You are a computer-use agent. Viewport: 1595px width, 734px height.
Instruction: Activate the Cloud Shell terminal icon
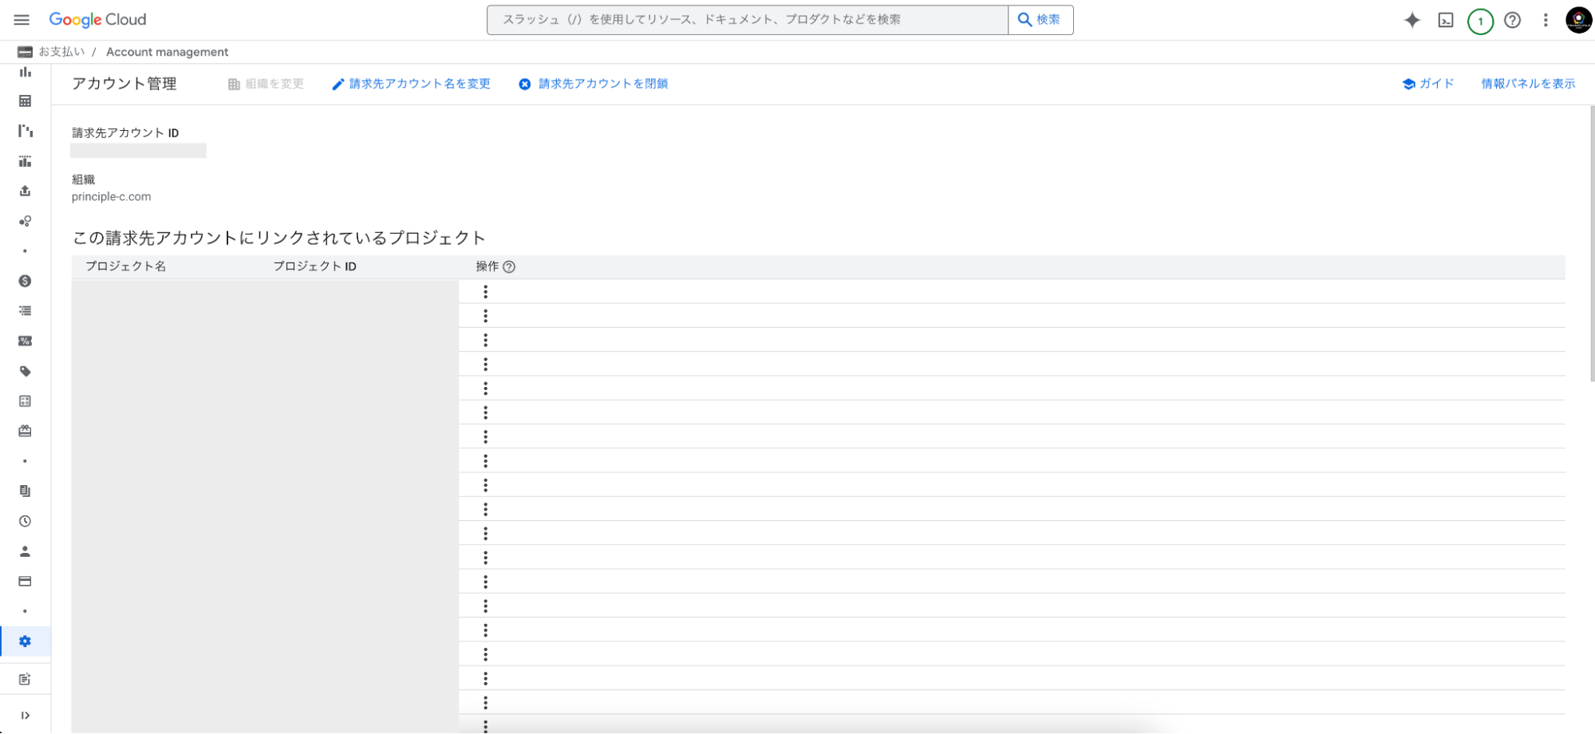1446,20
